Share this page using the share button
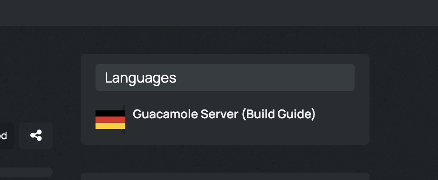The image size is (438, 180). tap(36, 135)
